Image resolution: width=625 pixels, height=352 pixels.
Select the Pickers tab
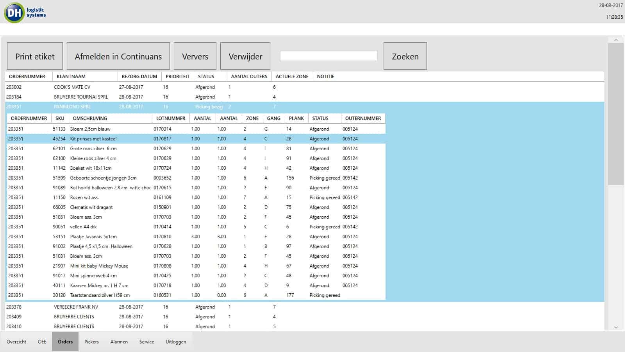tap(91, 341)
